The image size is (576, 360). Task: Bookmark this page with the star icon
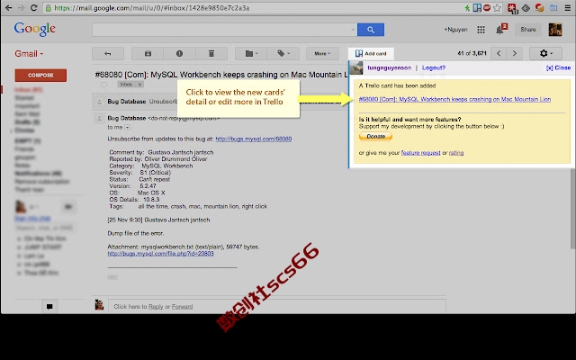coord(497,8)
